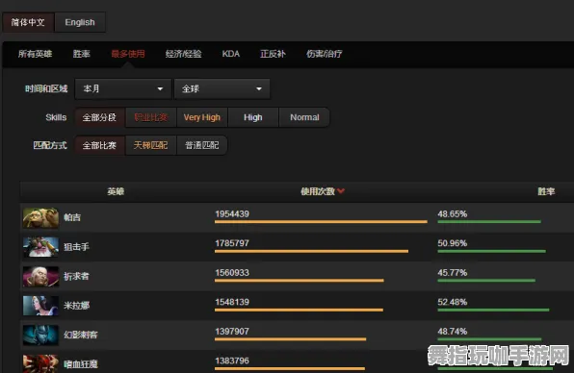This screenshot has width=574, height=373.
Task: Click the green win rate bar for 米拉娜
Action: coord(493,311)
